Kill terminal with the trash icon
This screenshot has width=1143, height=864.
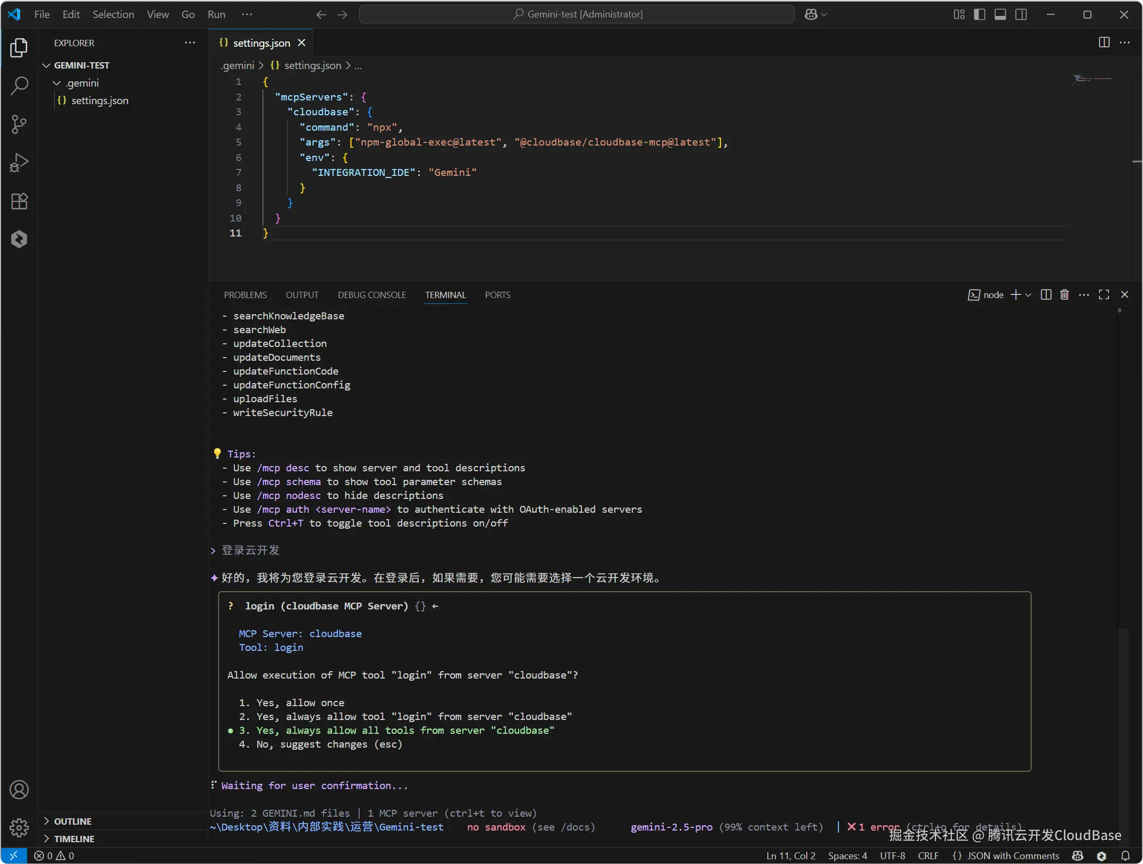point(1064,295)
